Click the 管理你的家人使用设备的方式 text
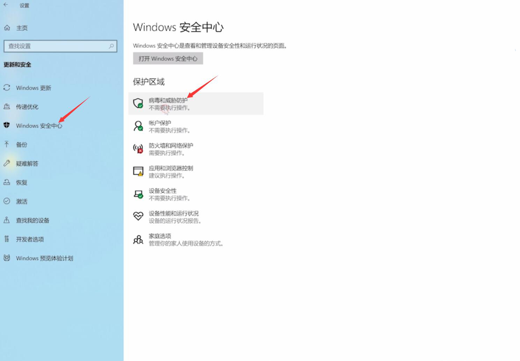The height and width of the screenshot is (361, 520). (186, 243)
